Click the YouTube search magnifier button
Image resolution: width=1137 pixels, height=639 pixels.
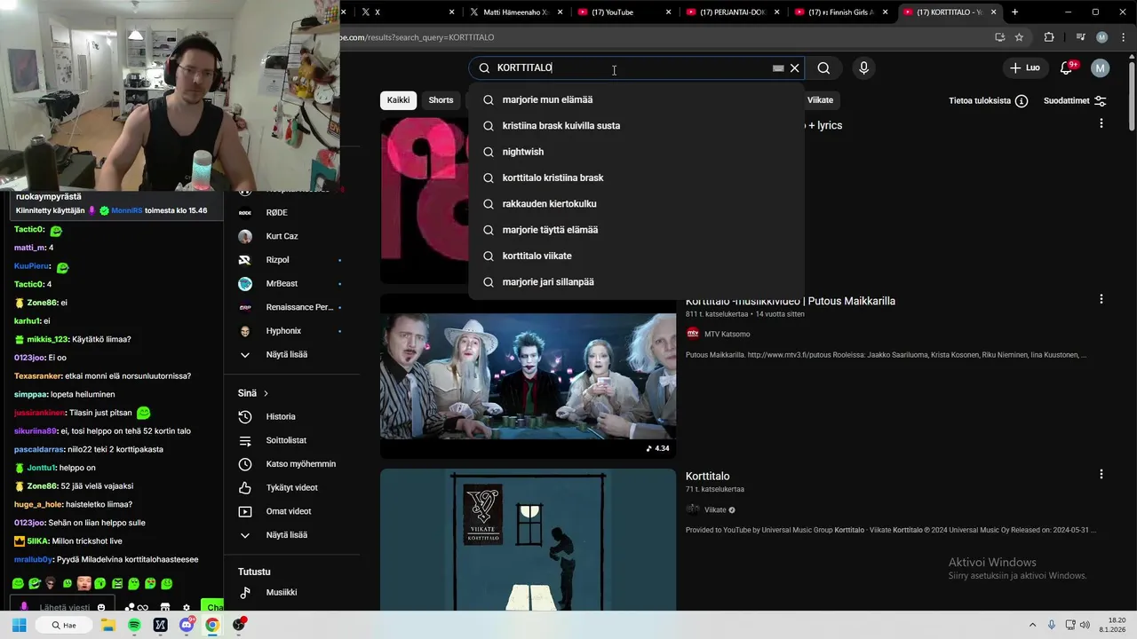pos(823,68)
